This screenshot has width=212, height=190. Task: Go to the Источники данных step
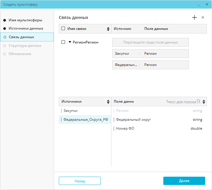click(x=26, y=28)
